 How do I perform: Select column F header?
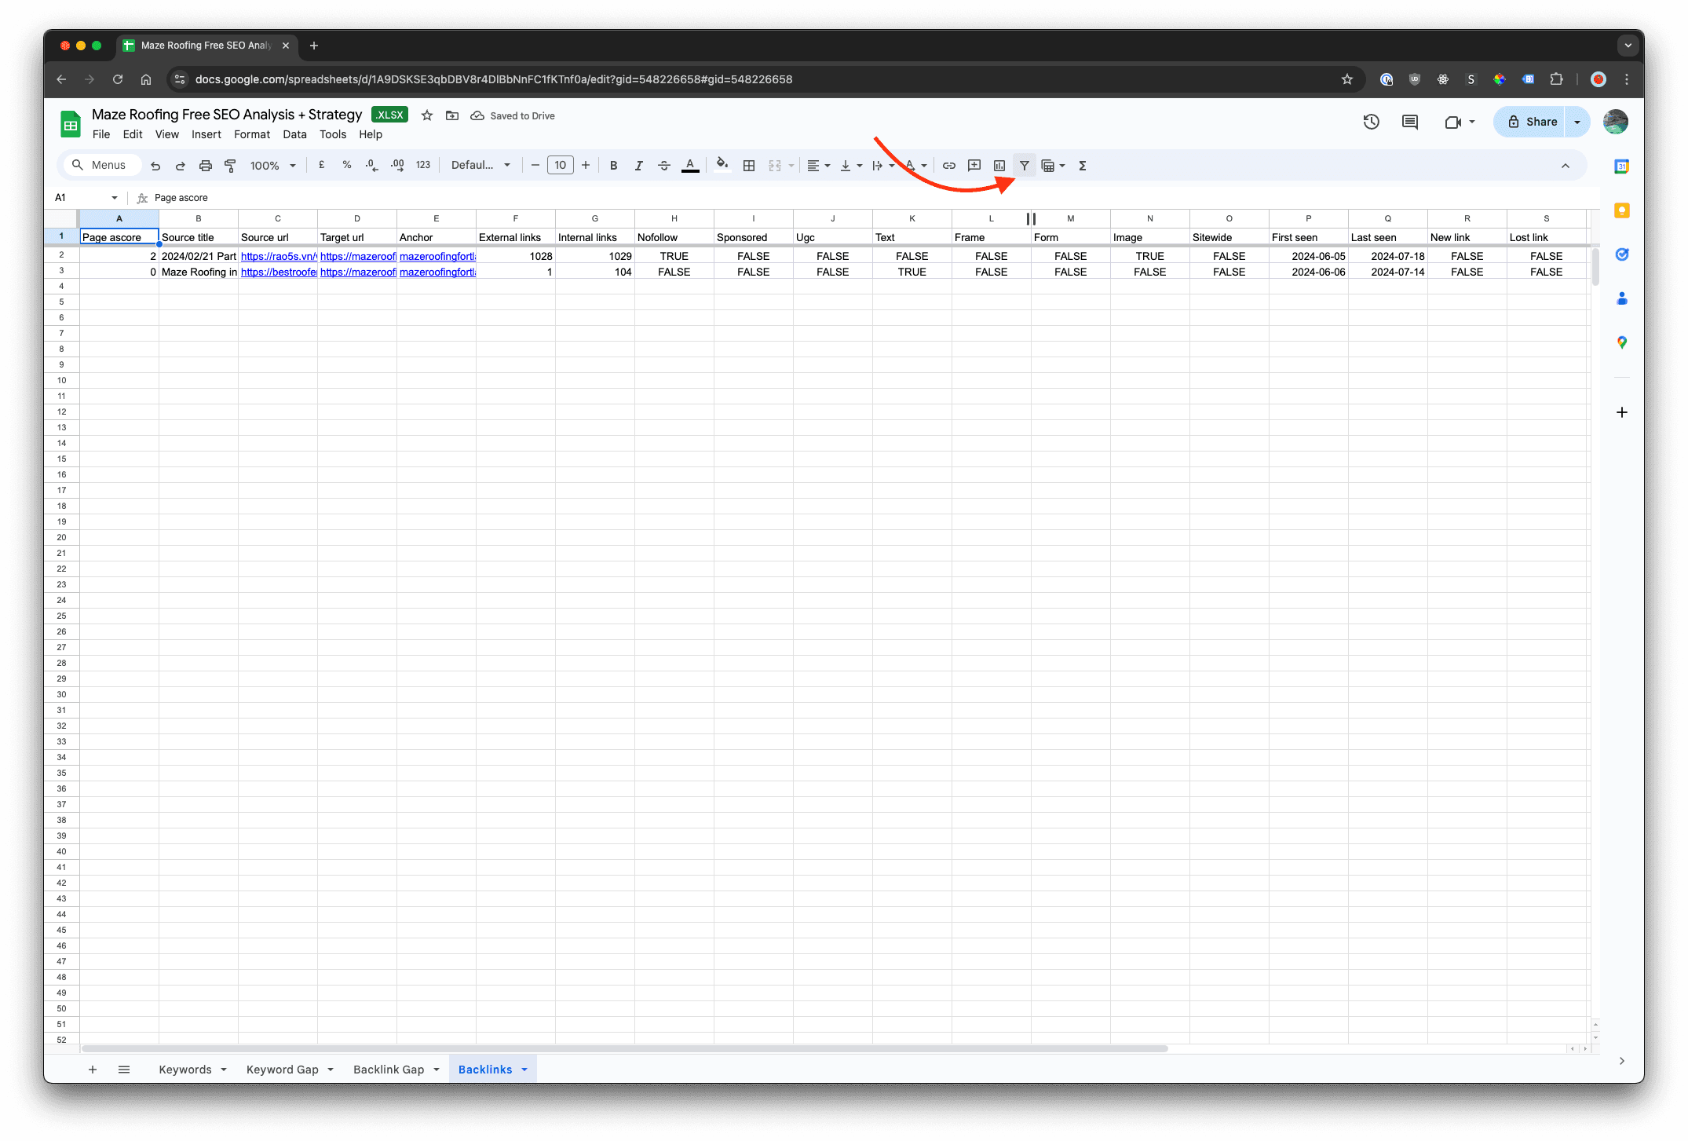pyautogui.click(x=516, y=218)
